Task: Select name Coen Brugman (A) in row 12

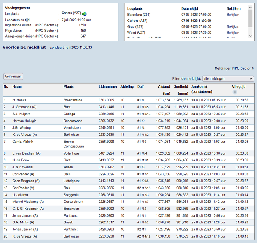Action: pos(26,181)
